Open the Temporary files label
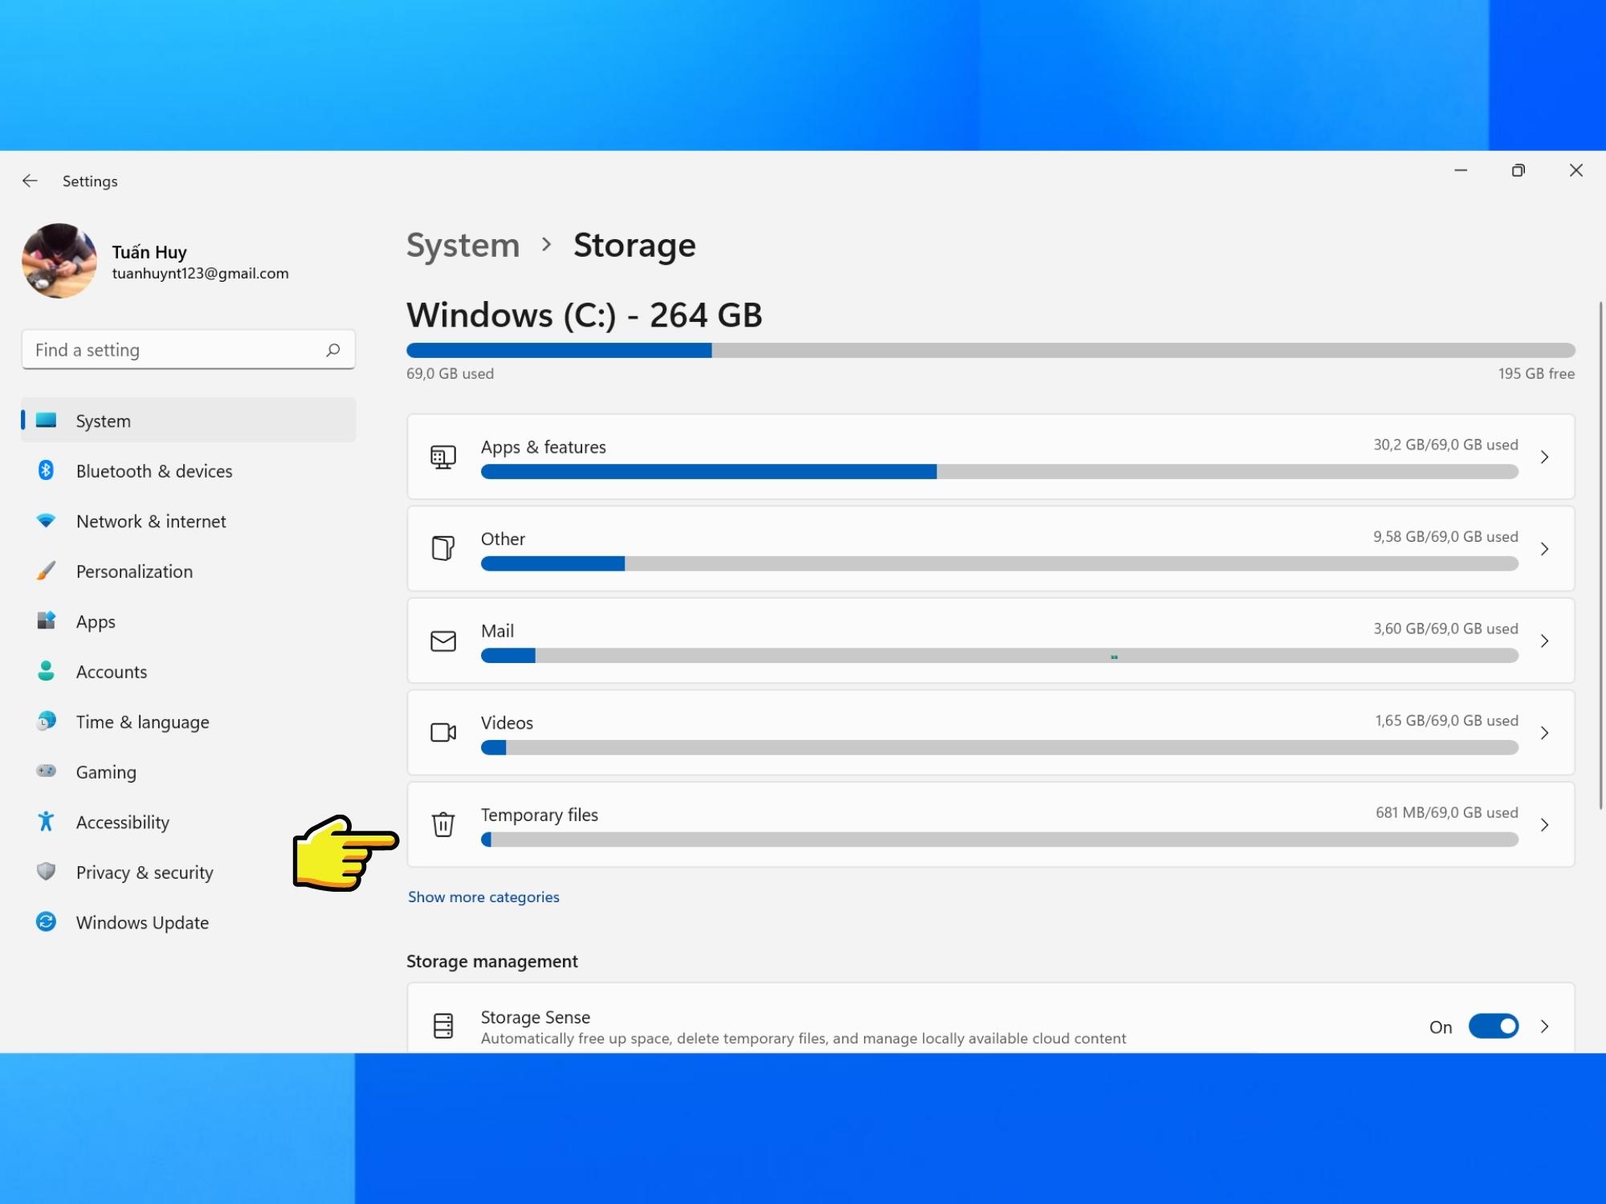This screenshot has height=1204, width=1606. point(540,815)
